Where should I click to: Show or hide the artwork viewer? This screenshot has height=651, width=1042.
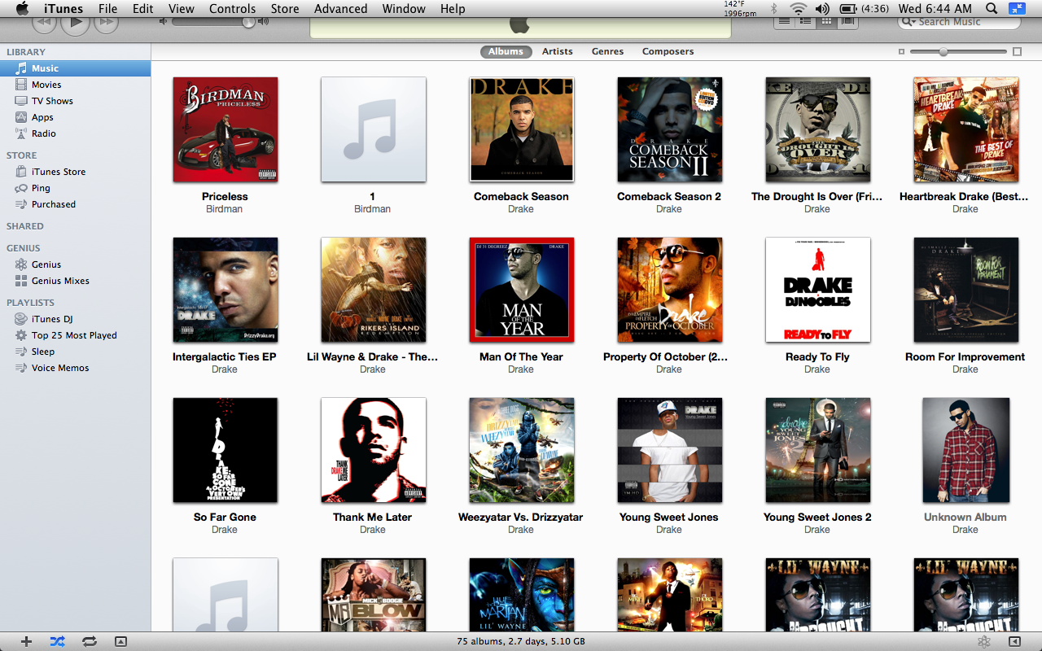point(120,641)
